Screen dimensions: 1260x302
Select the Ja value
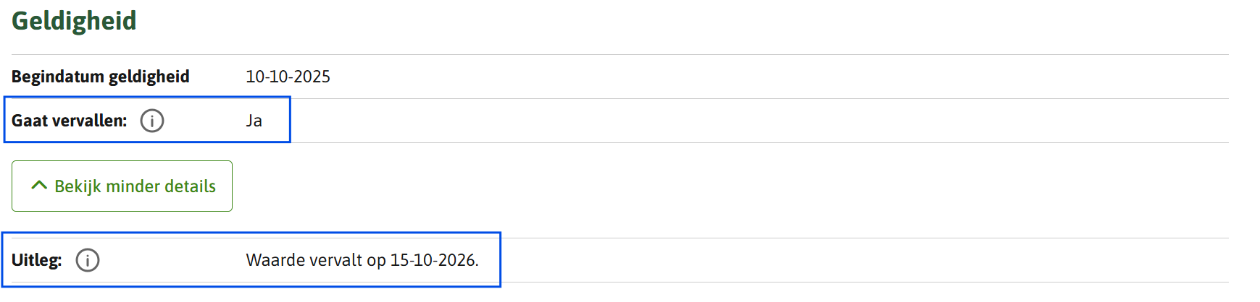(254, 121)
